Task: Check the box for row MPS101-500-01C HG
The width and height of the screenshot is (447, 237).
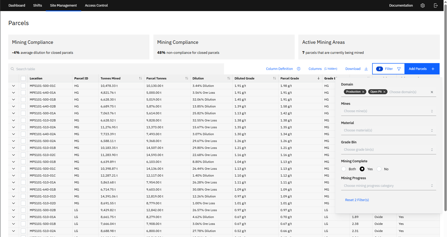Action: (x=23, y=86)
